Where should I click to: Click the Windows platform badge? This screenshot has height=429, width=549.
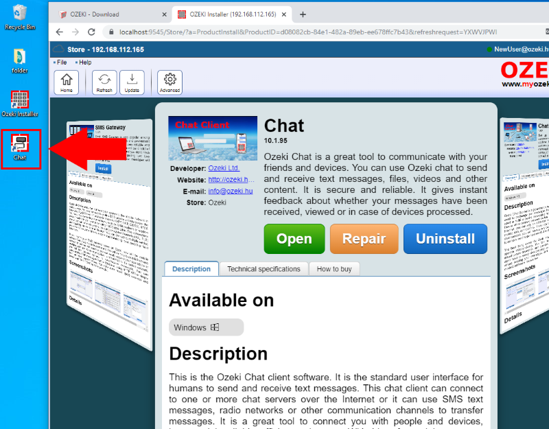point(207,327)
